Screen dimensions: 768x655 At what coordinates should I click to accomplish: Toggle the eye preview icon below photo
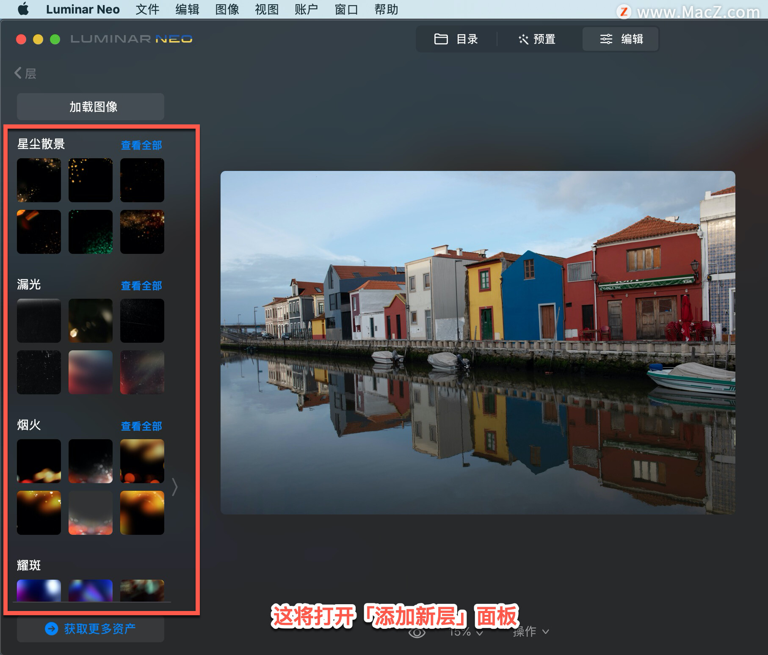(417, 632)
